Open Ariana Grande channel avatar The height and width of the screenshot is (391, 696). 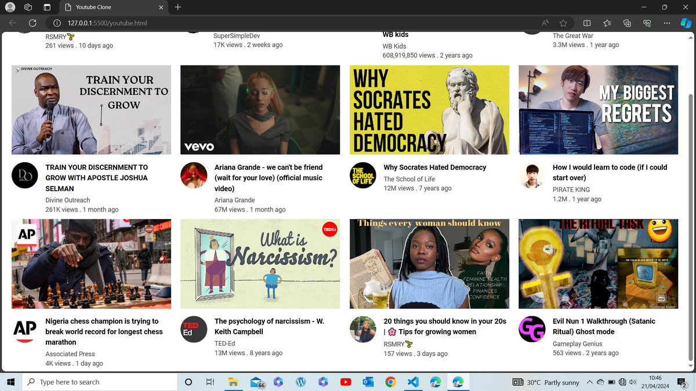tap(193, 175)
